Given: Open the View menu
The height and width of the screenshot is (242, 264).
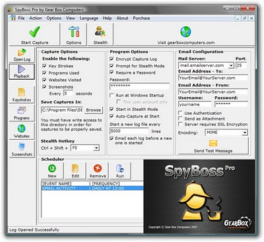Looking at the screenshot, I should [x=71, y=18].
